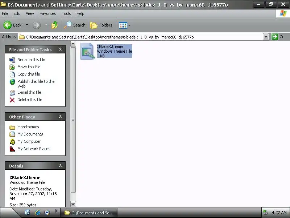Collapse the File and Folder Tasks panel
Image resolution: width=290 pixels, height=218 pixels.
pyautogui.click(x=60, y=49)
